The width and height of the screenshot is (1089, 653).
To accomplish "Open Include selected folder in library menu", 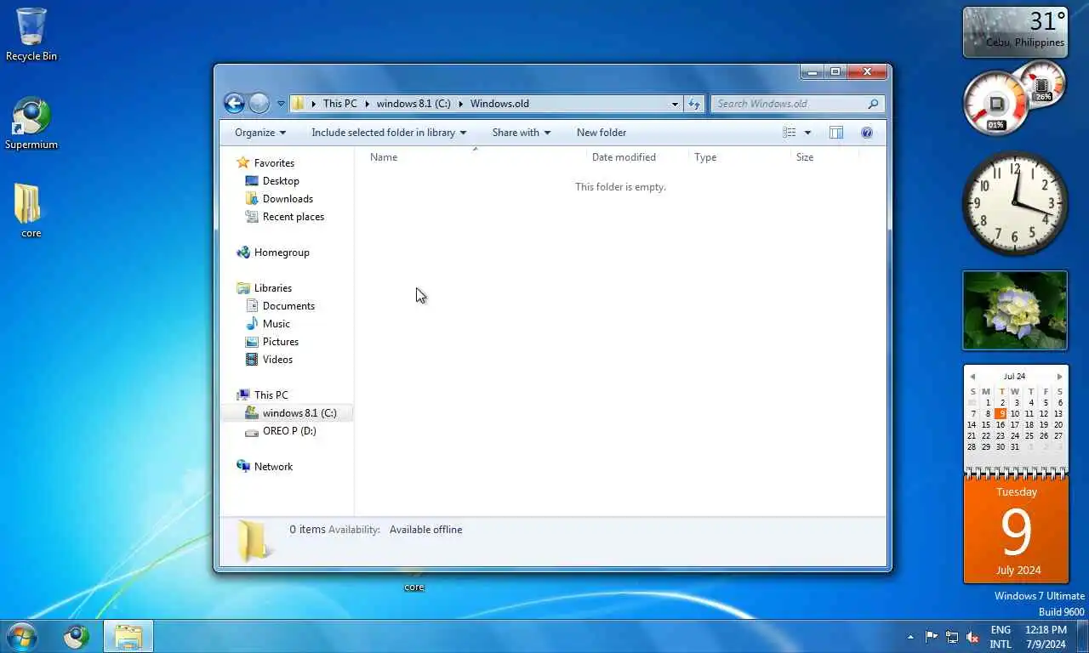I will [x=389, y=133].
